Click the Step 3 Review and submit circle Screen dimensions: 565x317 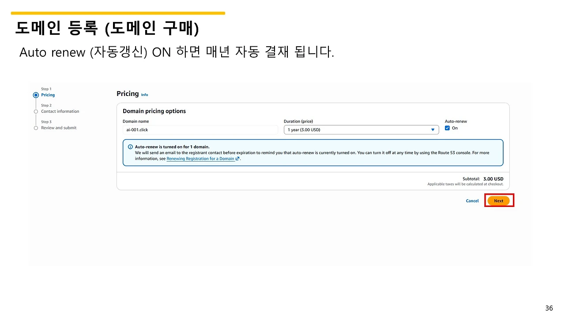(x=36, y=128)
